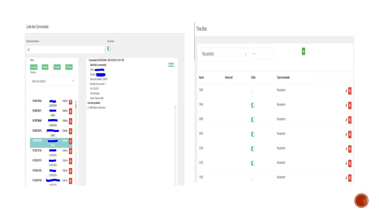This screenshot has height=213, width=379.
Task: Delete the 21h30 time slot
Action: tap(350, 163)
